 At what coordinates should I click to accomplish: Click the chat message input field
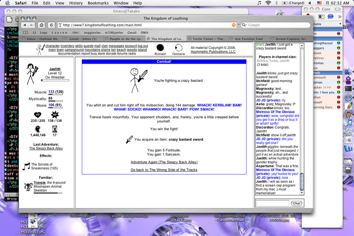273,203
